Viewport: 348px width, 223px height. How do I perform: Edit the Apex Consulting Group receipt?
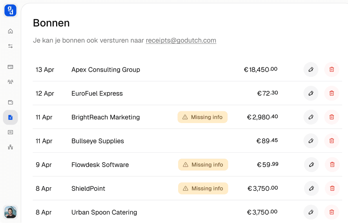click(311, 70)
